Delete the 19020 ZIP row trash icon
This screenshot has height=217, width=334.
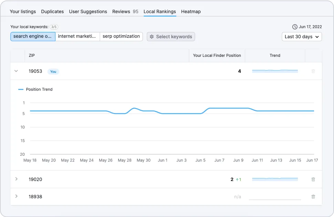pyautogui.click(x=313, y=179)
